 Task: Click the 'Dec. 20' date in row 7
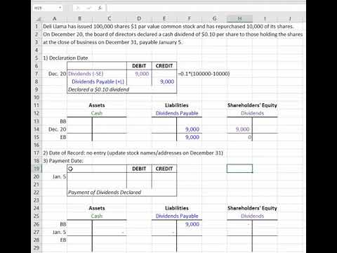coord(58,74)
